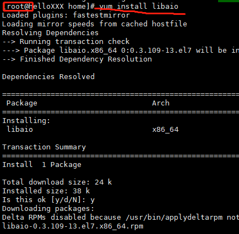Click the 'Finished Dependency Resolution' line
This screenshot has width=239, height=234.
(77, 59)
